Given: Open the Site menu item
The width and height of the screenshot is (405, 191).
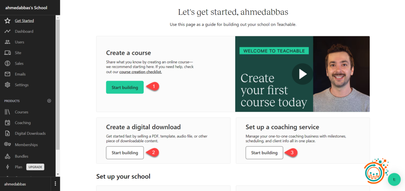Looking at the screenshot, I should click(x=18, y=53).
